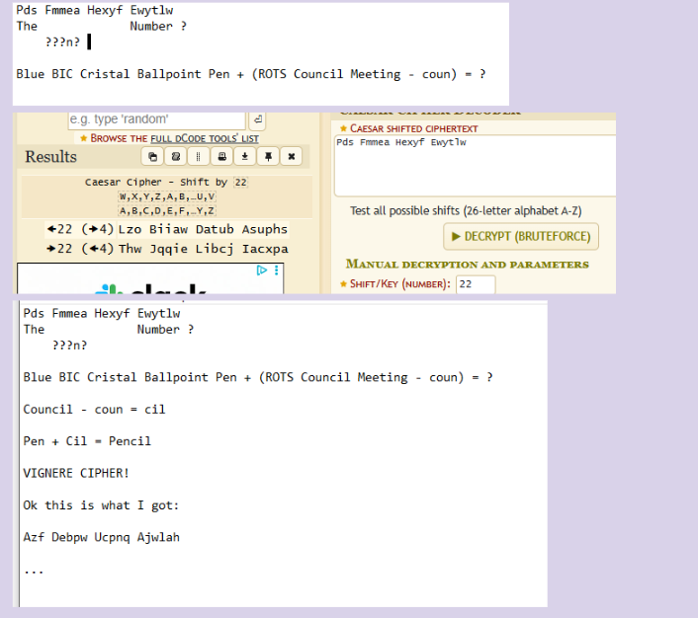Select the result line "Lzo Biiaw Datub Asuphs"

tap(203, 229)
